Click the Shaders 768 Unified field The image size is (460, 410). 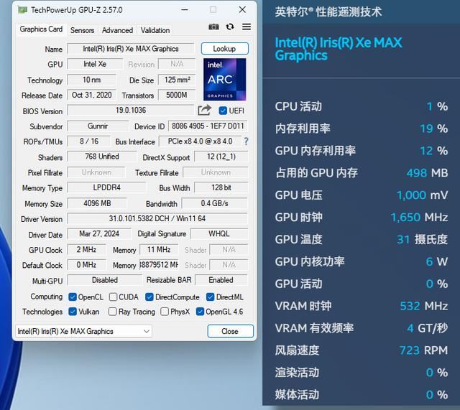tap(102, 157)
